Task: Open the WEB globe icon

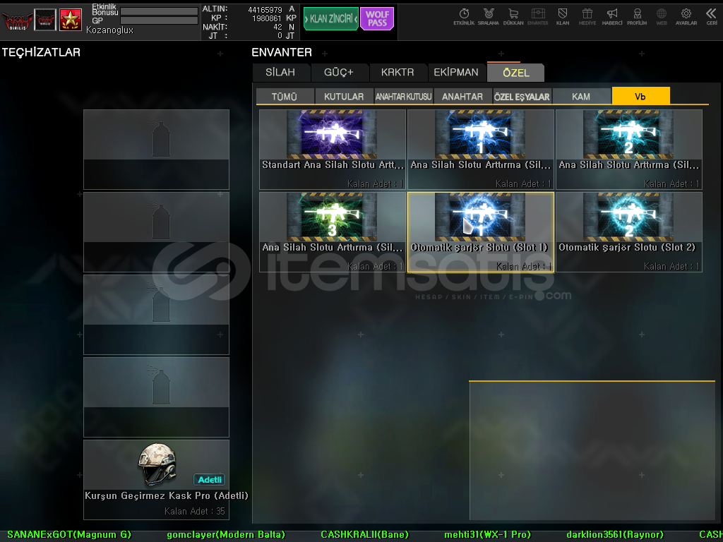Action: pyautogui.click(x=662, y=17)
